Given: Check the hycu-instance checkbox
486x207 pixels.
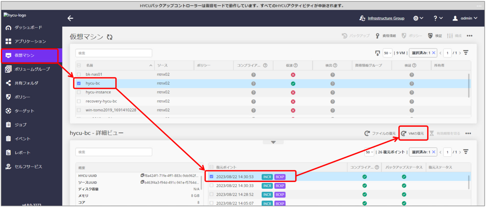Looking at the screenshot, I should click(79, 92).
